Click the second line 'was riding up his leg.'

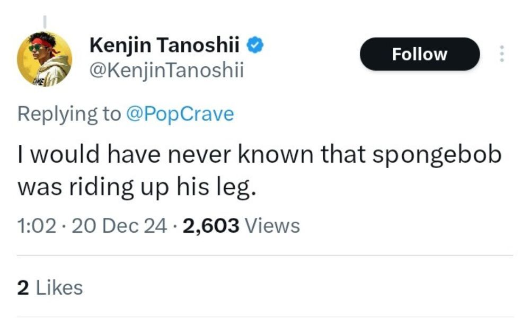click(x=137, y=187)
